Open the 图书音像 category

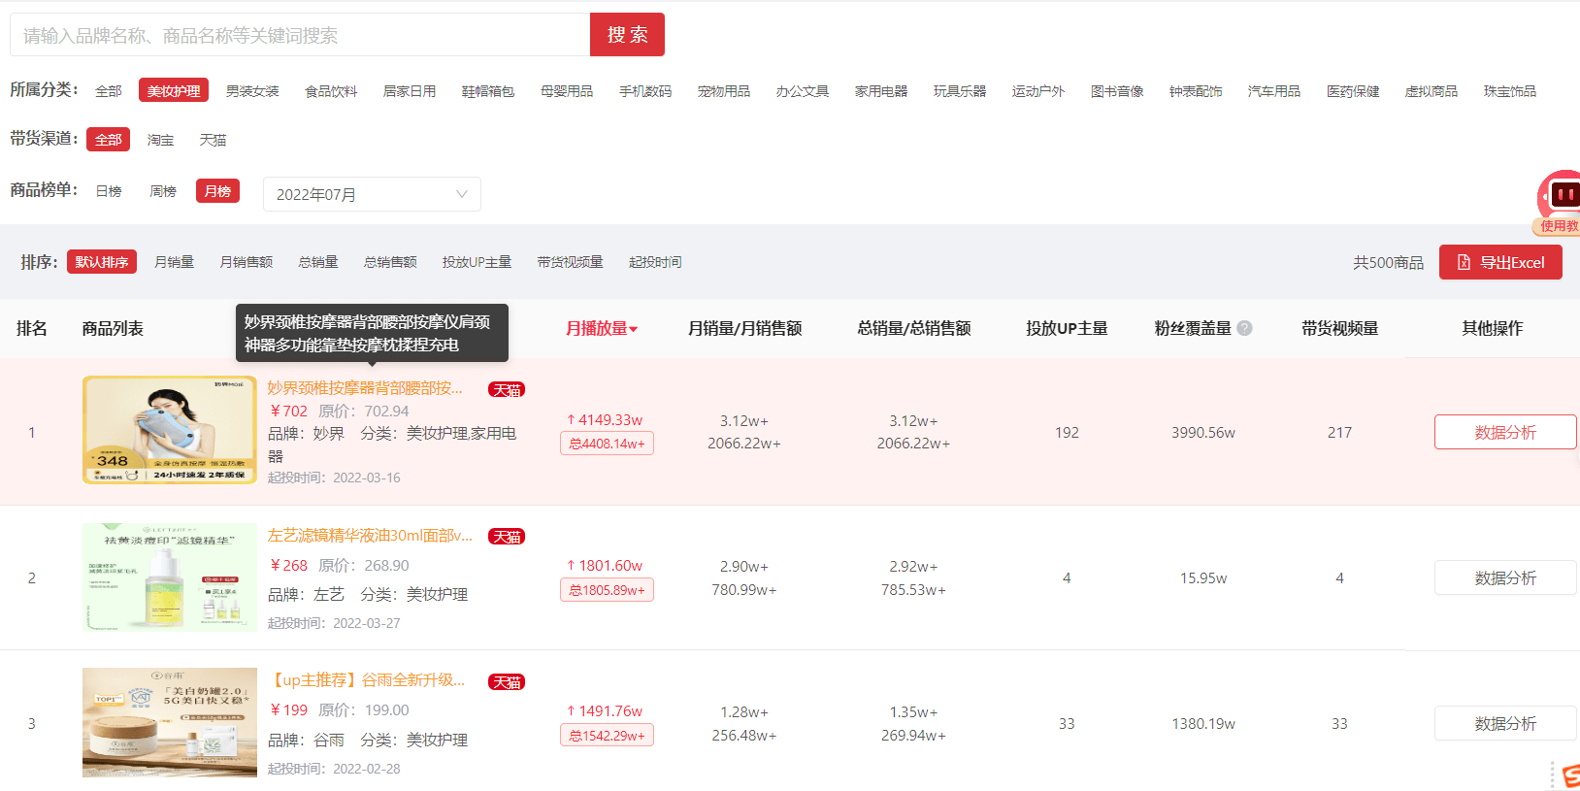[x=1117, y=91]
